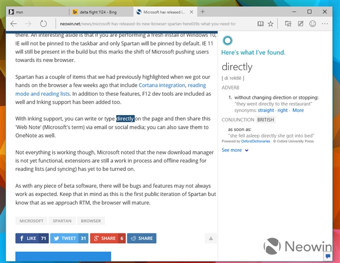Click More synonyms link
340x263 pixels.
(x=298, y=110)
